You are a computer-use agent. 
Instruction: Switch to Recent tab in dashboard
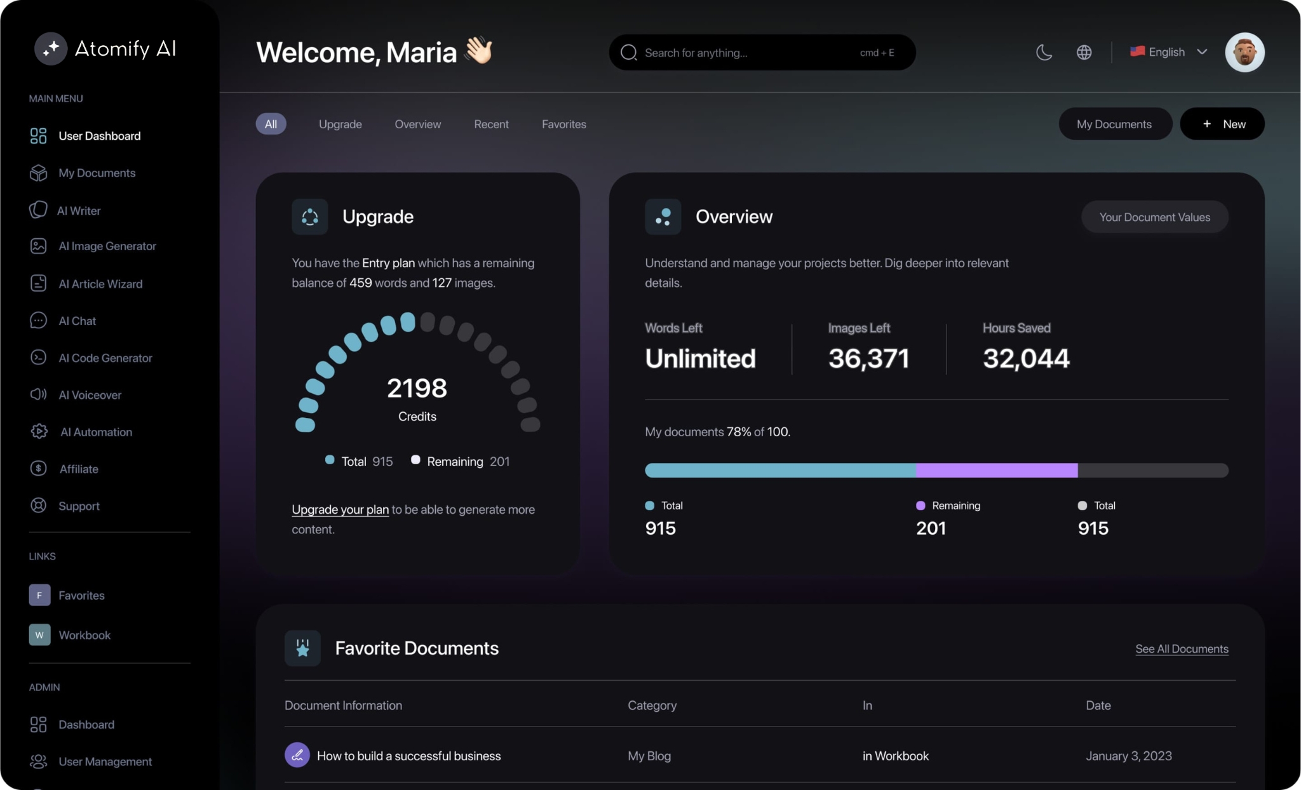tap(490, 124)
